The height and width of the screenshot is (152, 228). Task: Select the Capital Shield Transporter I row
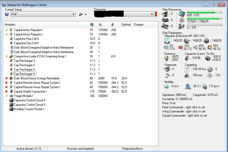[x=80, y=92]
